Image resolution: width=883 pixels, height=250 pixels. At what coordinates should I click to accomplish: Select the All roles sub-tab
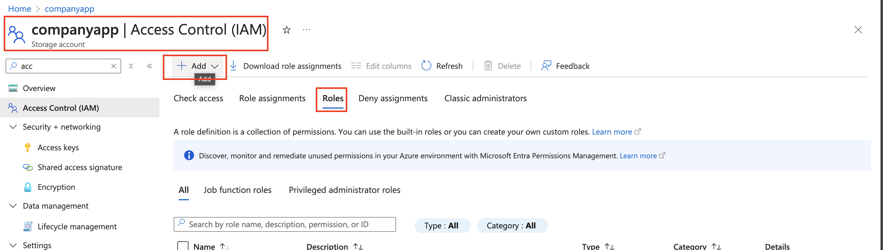coord(184,190)
